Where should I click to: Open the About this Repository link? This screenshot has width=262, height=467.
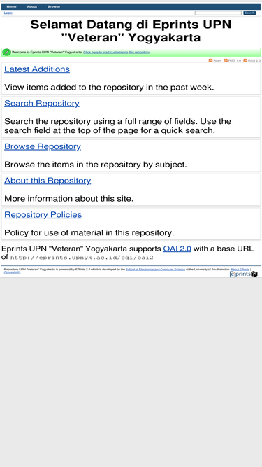click(x=48, y=181)
